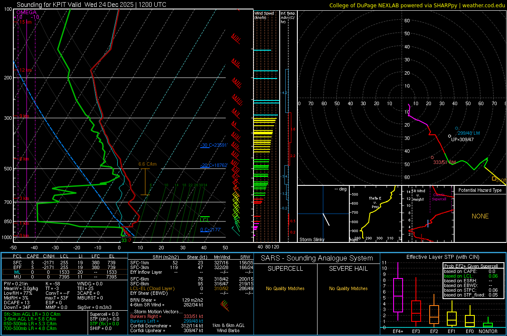This screenshot has height=336, width=507.
Task: Click the 'Bunkers Right = 333/51 kt' line
Action: [x=167, y=316]
